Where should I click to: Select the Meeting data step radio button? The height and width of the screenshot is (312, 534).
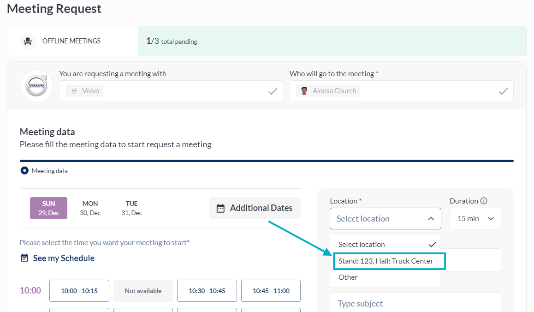24,171
